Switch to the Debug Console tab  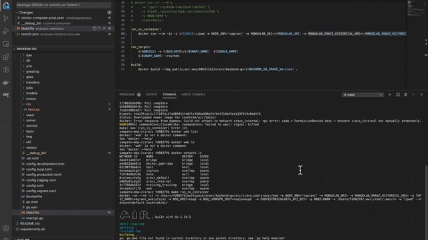point(193,95)
